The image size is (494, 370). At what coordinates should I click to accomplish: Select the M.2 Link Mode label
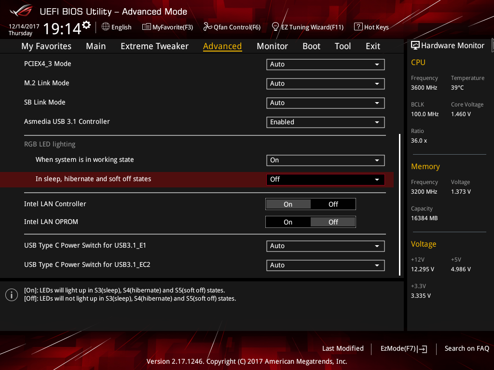(x=47, y=83)
